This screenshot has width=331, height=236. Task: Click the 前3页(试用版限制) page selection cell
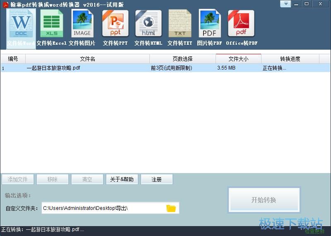171,68
